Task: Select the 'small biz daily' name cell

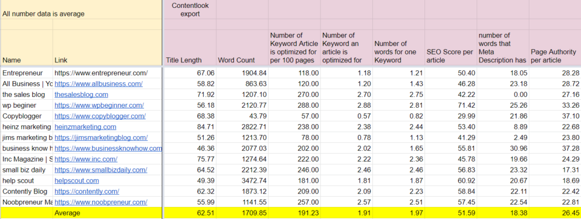Action: [x=27, y=170]
